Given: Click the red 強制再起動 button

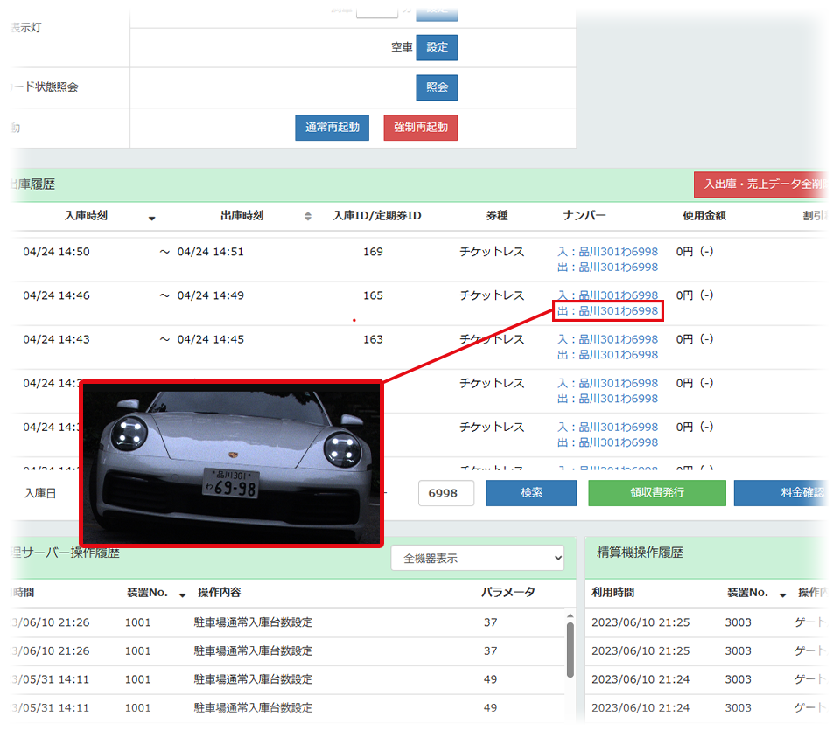Looking at the screenshot, I should point(421,128).
